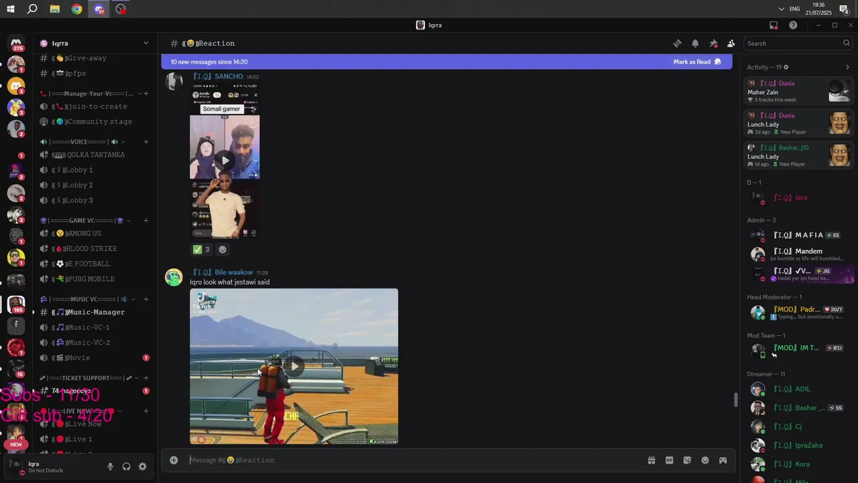The height and width of the screenshot is (483, 858).
Task: Open the Help question mark icon
Action: tap(793, 25)
